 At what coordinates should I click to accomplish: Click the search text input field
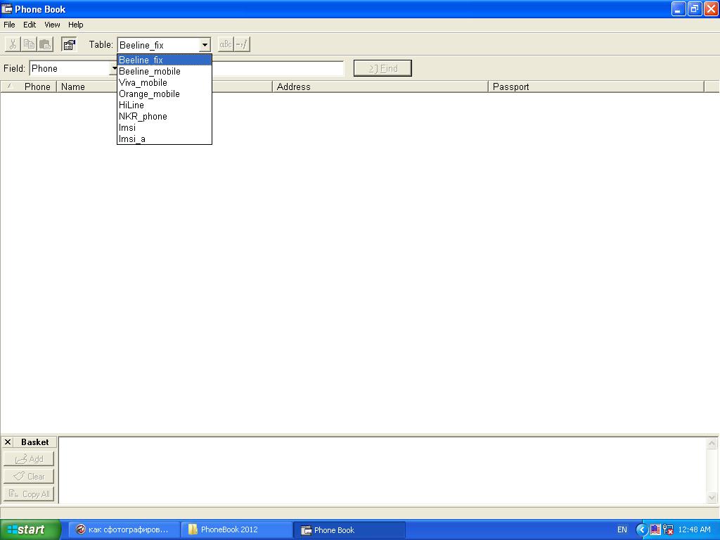[x=278, y=68]
